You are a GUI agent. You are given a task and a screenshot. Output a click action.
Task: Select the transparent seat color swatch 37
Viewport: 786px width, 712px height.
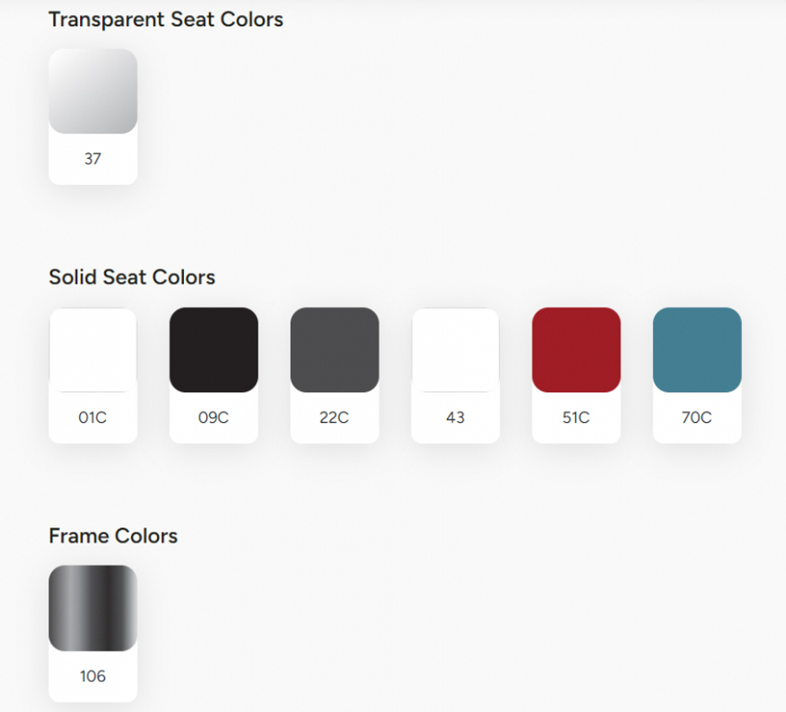[93, 91]
